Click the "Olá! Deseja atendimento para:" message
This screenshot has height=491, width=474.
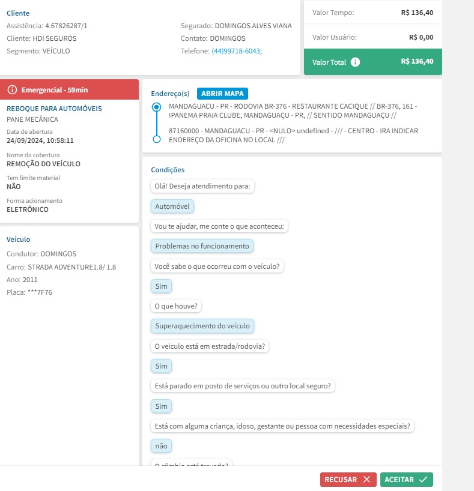coord(202,186)
